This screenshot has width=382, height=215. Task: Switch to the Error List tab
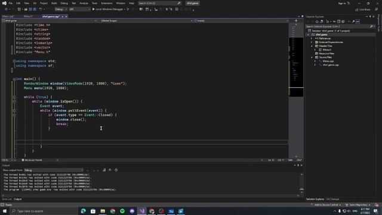point(7,199)
